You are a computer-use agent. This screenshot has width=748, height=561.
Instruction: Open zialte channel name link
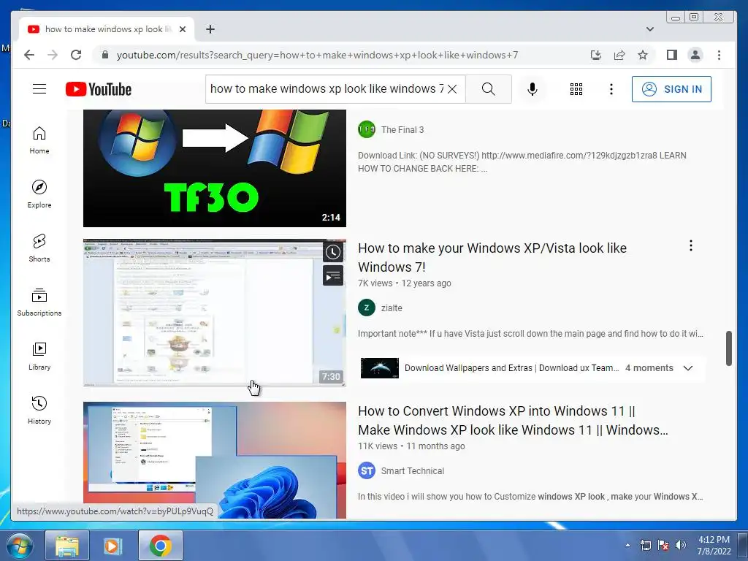coord(392,308)
